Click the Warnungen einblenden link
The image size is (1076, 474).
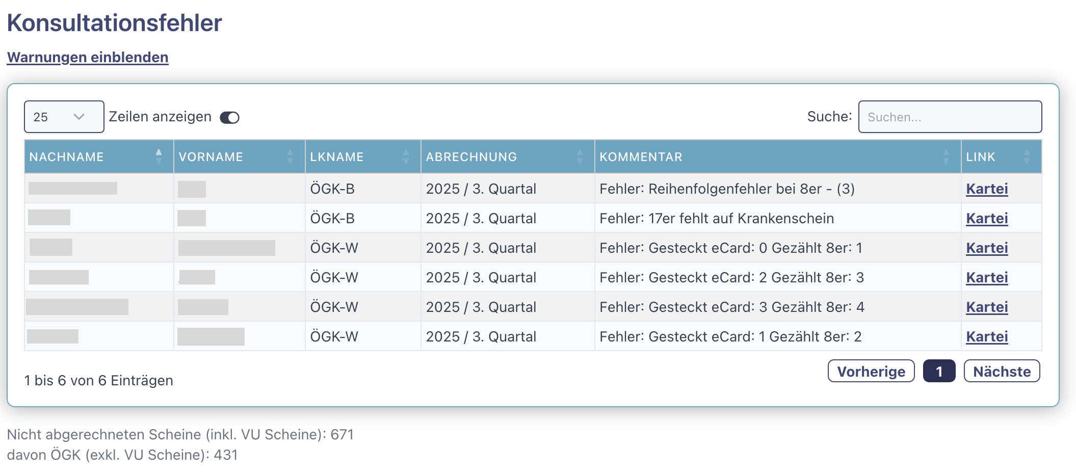coord(88,57)
